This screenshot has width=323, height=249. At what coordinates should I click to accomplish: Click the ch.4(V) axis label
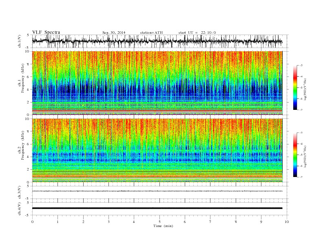tap(20, 209)
